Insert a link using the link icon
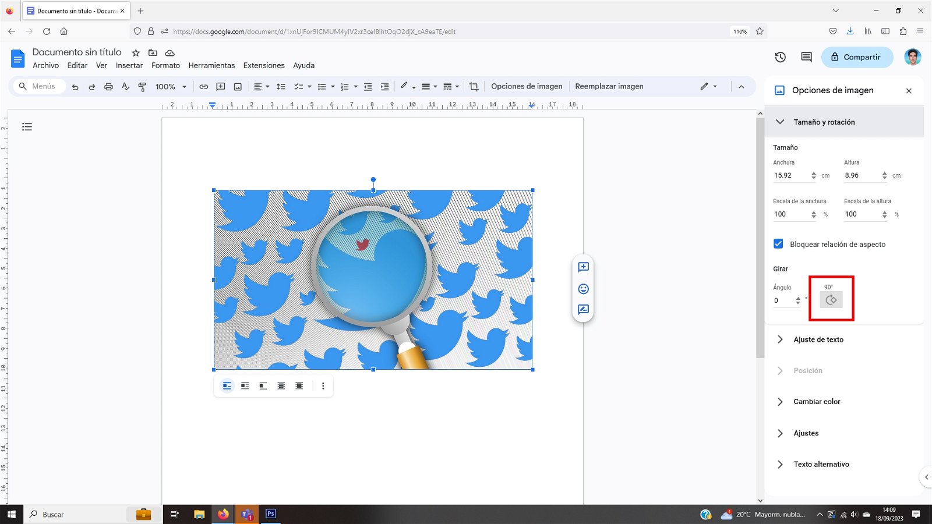The height and width of the screenshot is (524, 932). tap(203, 87)
